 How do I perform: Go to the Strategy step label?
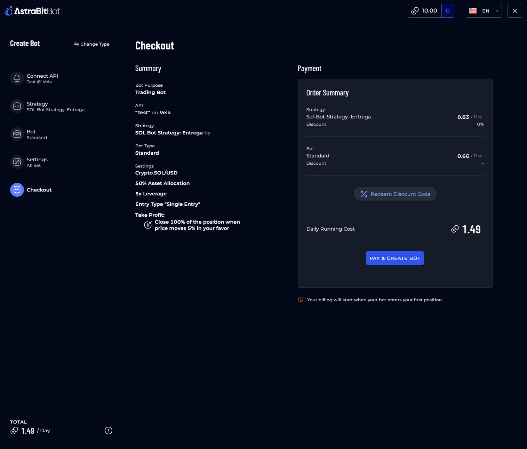click(x=37, y=104)
